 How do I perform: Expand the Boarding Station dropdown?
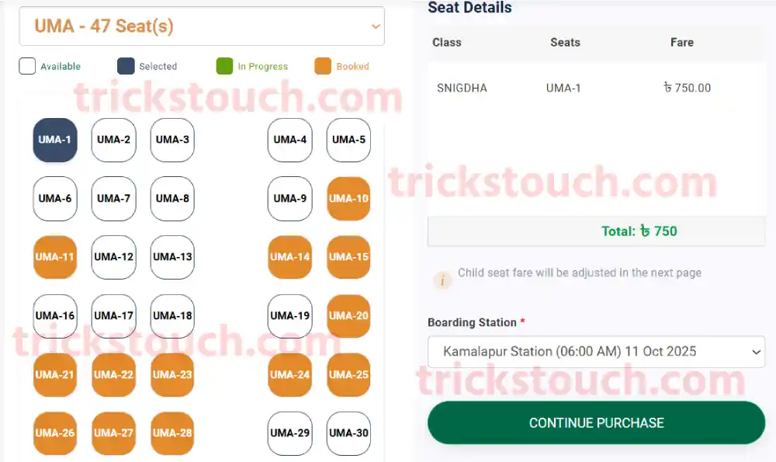(596, 352)
